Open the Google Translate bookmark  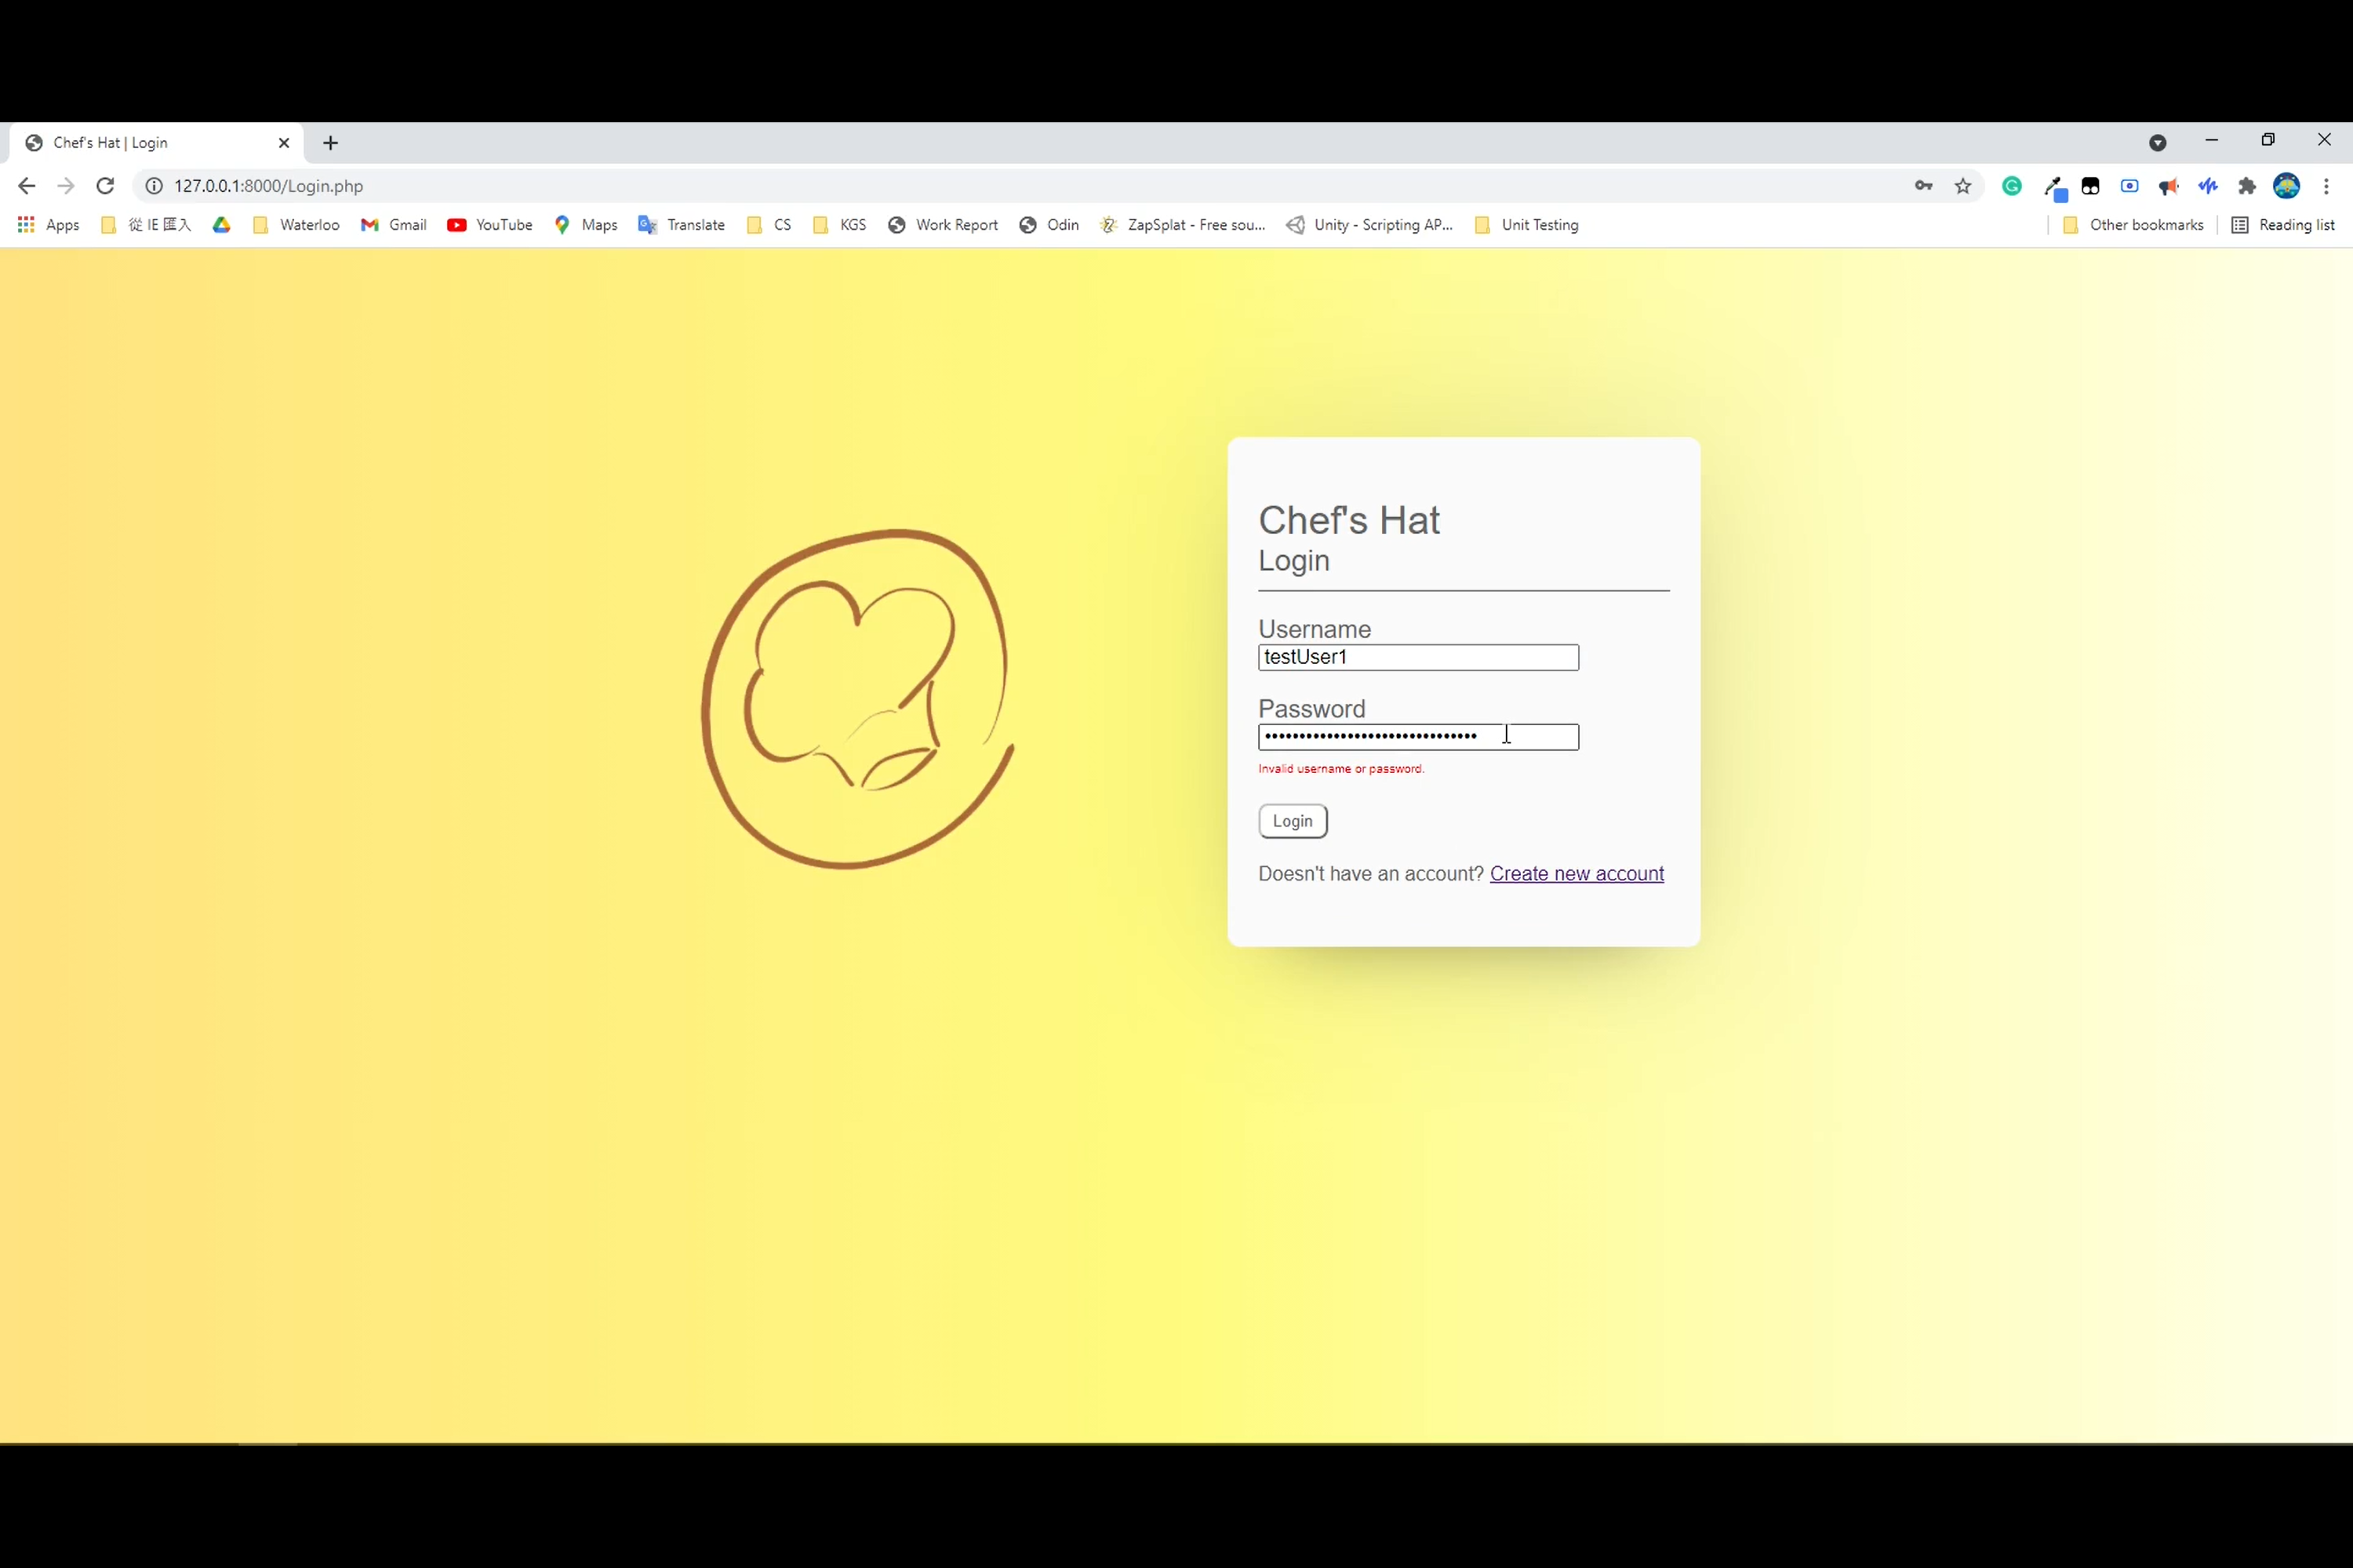pos(680,224)
